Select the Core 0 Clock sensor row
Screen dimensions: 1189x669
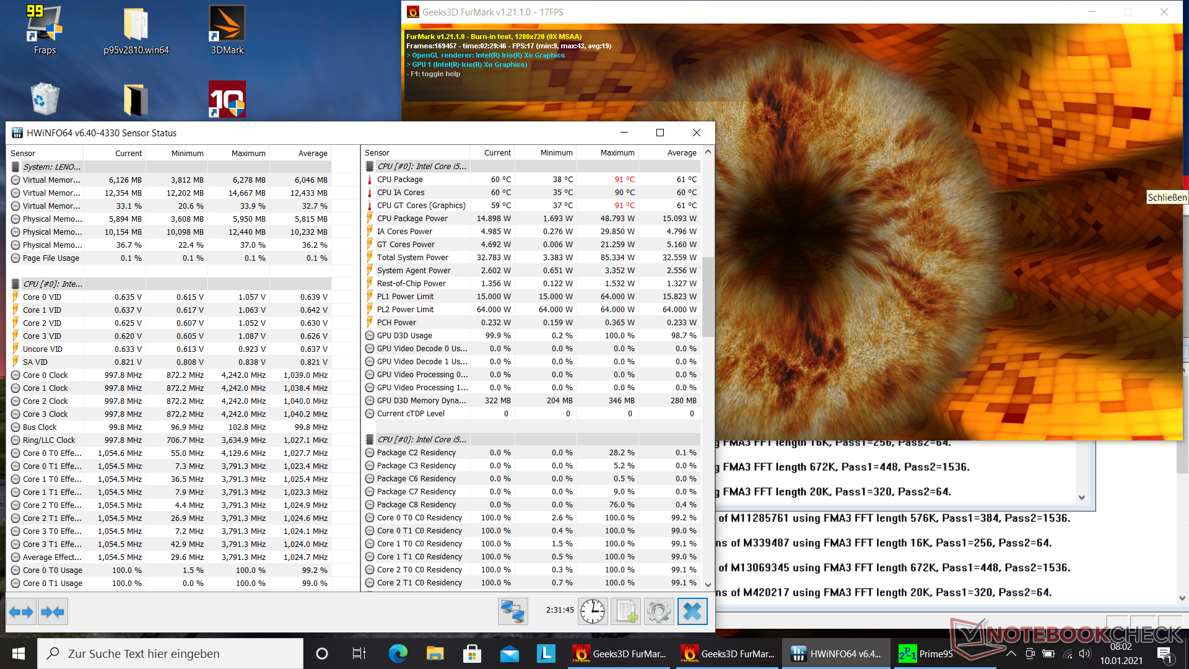[45, 375]
